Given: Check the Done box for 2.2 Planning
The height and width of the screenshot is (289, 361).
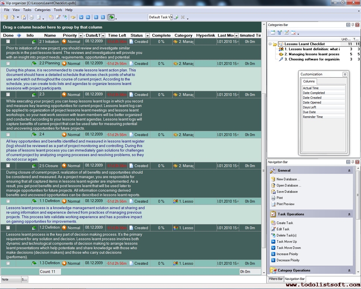Looking at the screenshot, I should tap(8, 63).
